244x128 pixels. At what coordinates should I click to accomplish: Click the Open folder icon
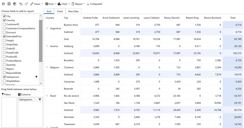point(4,4)
